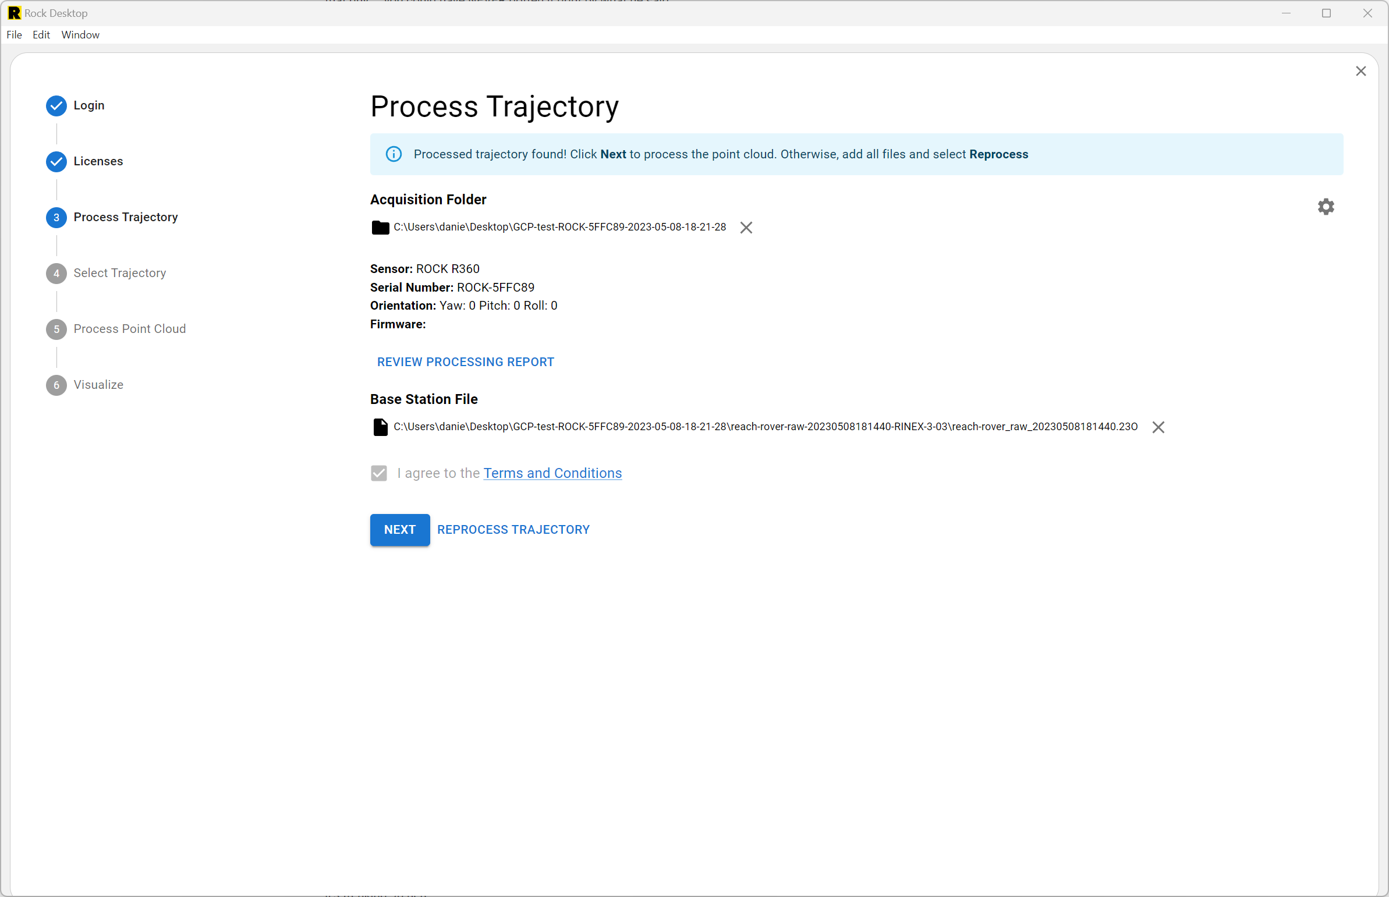The image size is (1389, 897).
Task: Click the base station file path text
Action: point(766,427)
